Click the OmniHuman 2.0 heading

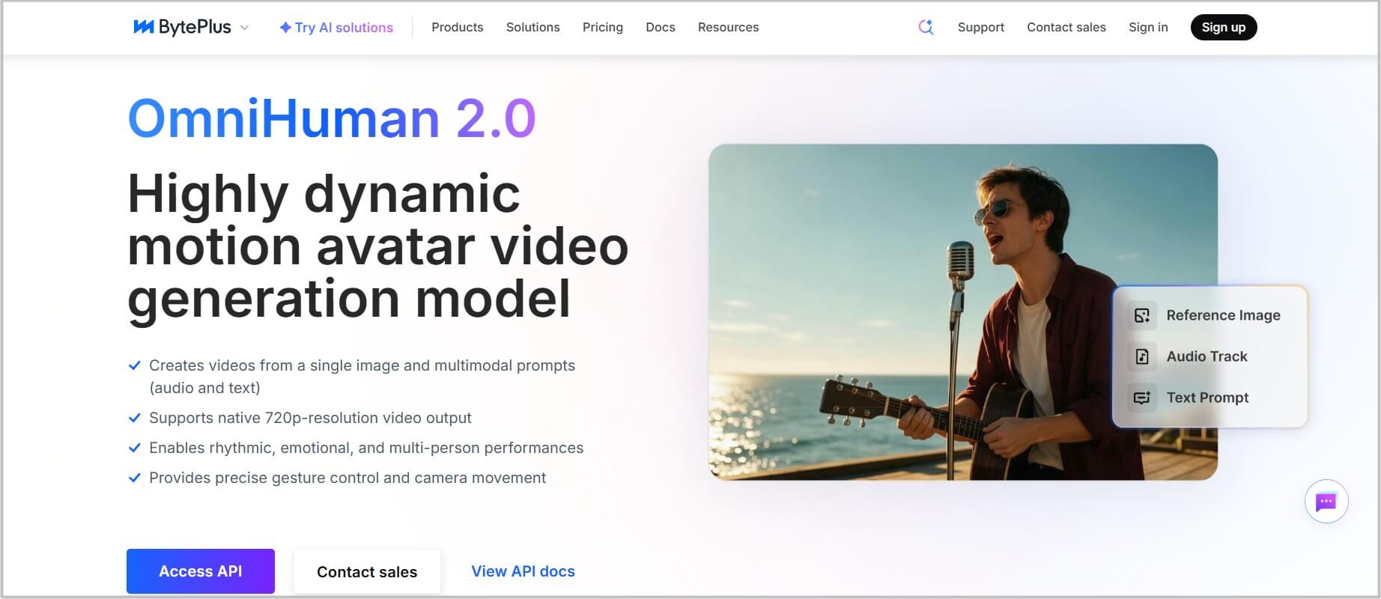click(332, 118)
